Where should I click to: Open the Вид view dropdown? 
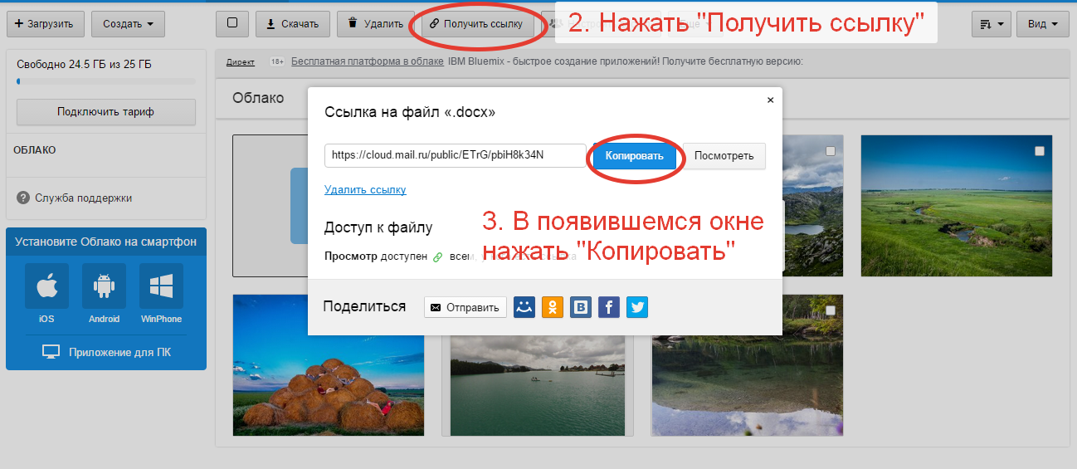tap(1042, 24)
